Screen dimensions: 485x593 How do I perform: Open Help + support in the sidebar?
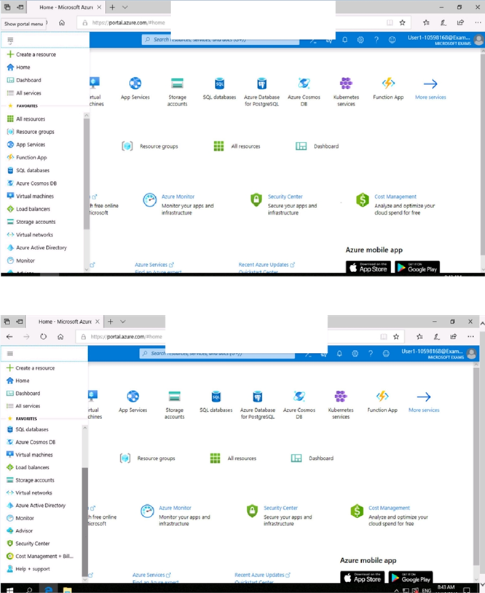pyautogui.click(x=28, y=569)
